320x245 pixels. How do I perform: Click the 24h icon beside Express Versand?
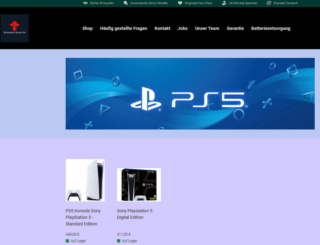pos(269,3)
